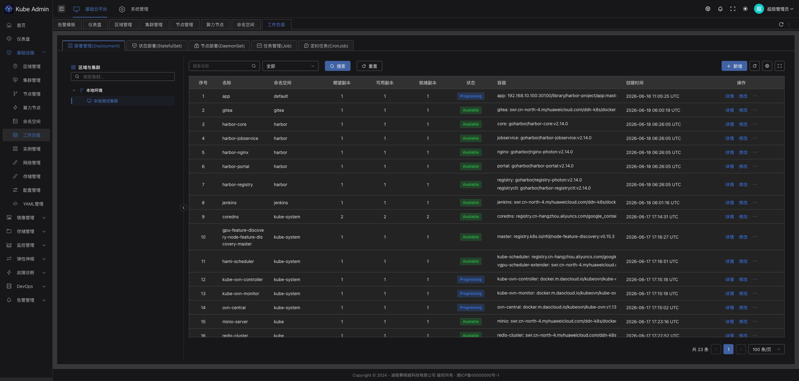Expand the 镜像管理 sidebar group
799x381 pixels.
tap(26, 218)
